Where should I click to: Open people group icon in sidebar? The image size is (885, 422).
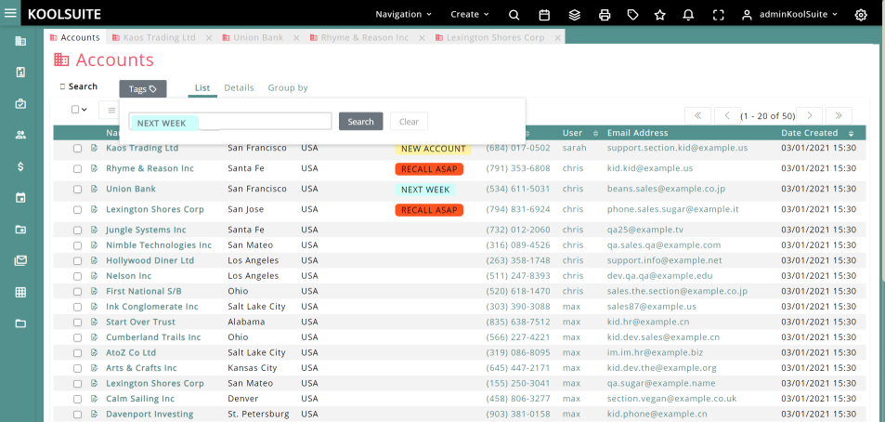(x=20, y=135)
